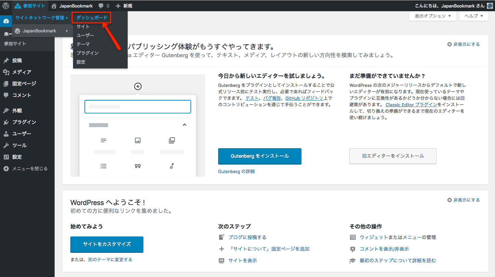The image size is (495, 277).
Task: Open the バグ報告 link
Action: pyautogui.click(x=272, y=98)
